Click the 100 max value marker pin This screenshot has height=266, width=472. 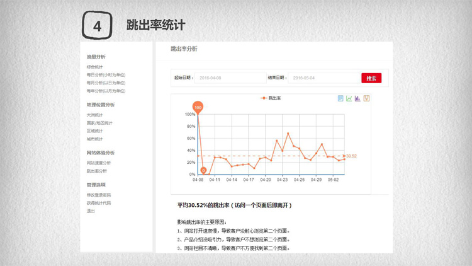pyautogui.click(x=198, y=108)
